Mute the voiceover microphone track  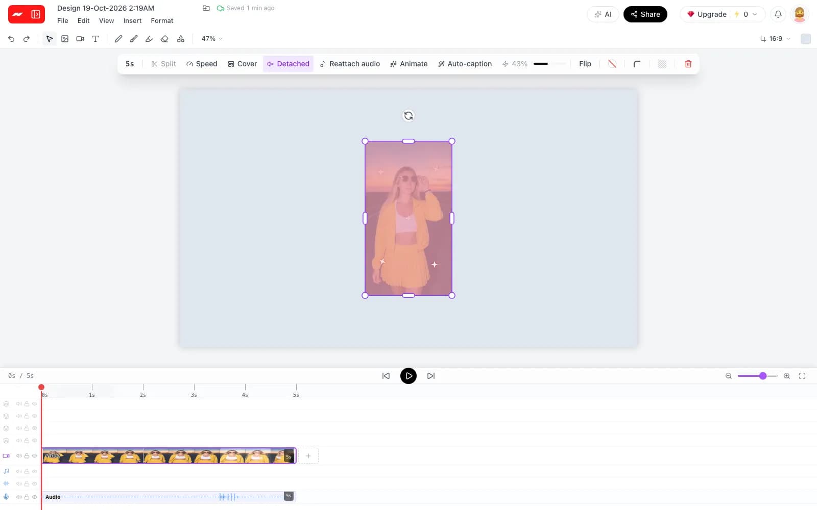tap(19, 497)
